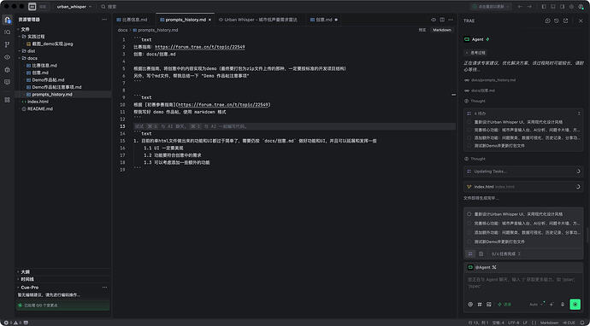
Task: Toggle the second view icon beside task list icon
Action: click(x=481, y=254)
